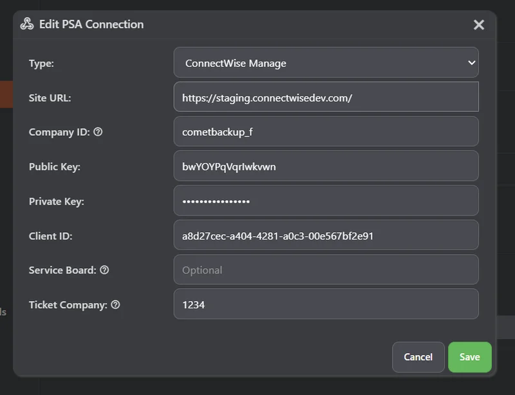Click the Ticket Company help icon
Image resolution: width=515 pixels, height=395 pixels.
[116, 304]
